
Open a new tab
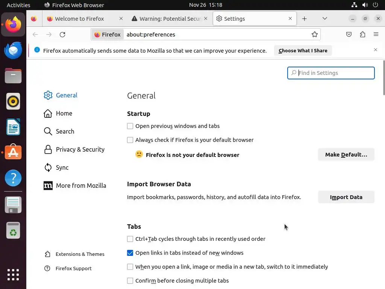[305, 18]
